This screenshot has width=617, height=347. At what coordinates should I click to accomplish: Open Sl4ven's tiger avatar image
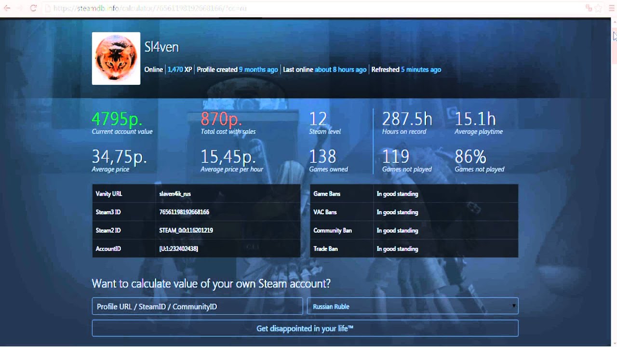click(116, 58)
